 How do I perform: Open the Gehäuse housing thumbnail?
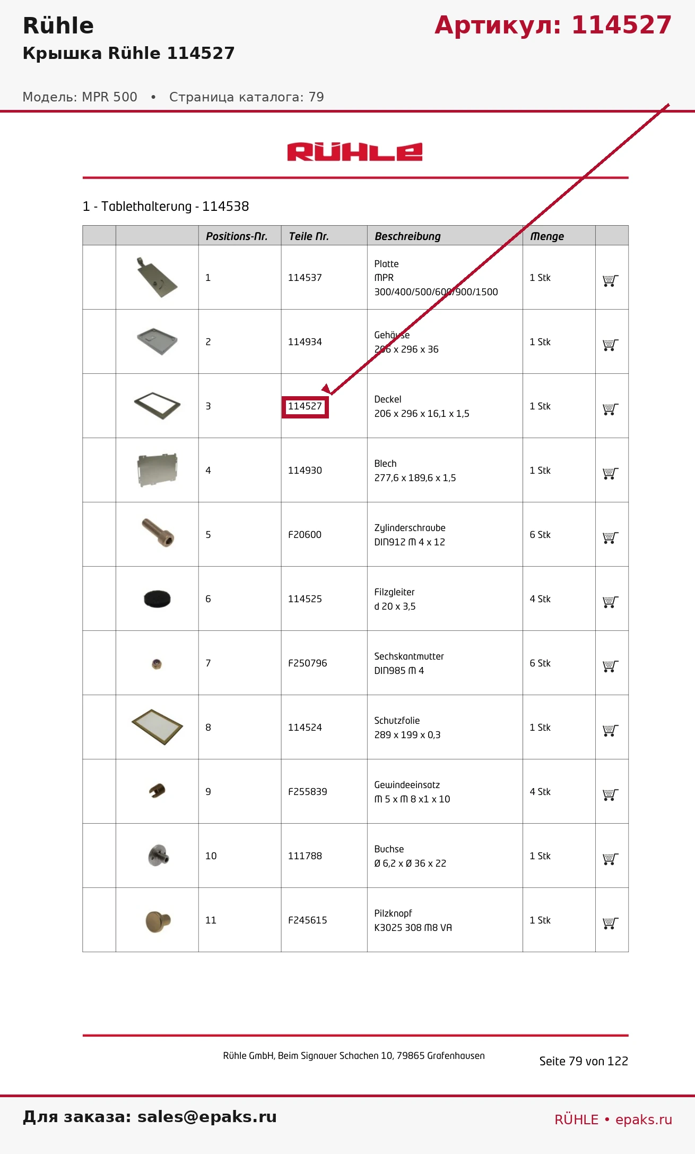[157, 341]
